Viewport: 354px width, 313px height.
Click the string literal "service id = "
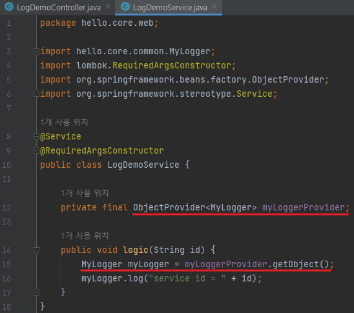(187, 279)
